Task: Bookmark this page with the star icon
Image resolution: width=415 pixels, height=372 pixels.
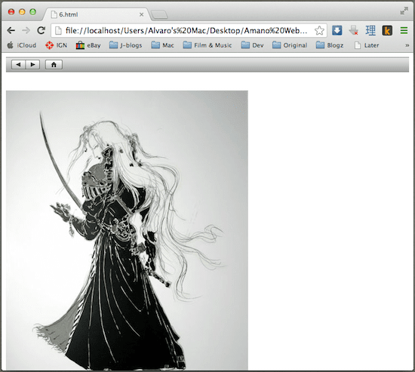Action: [319, 31]
